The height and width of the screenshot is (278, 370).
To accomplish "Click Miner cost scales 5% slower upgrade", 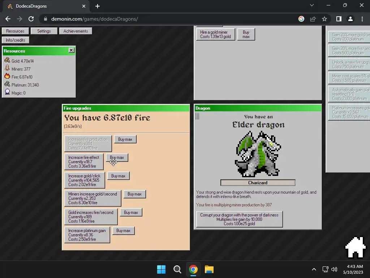I will (349, 78).
